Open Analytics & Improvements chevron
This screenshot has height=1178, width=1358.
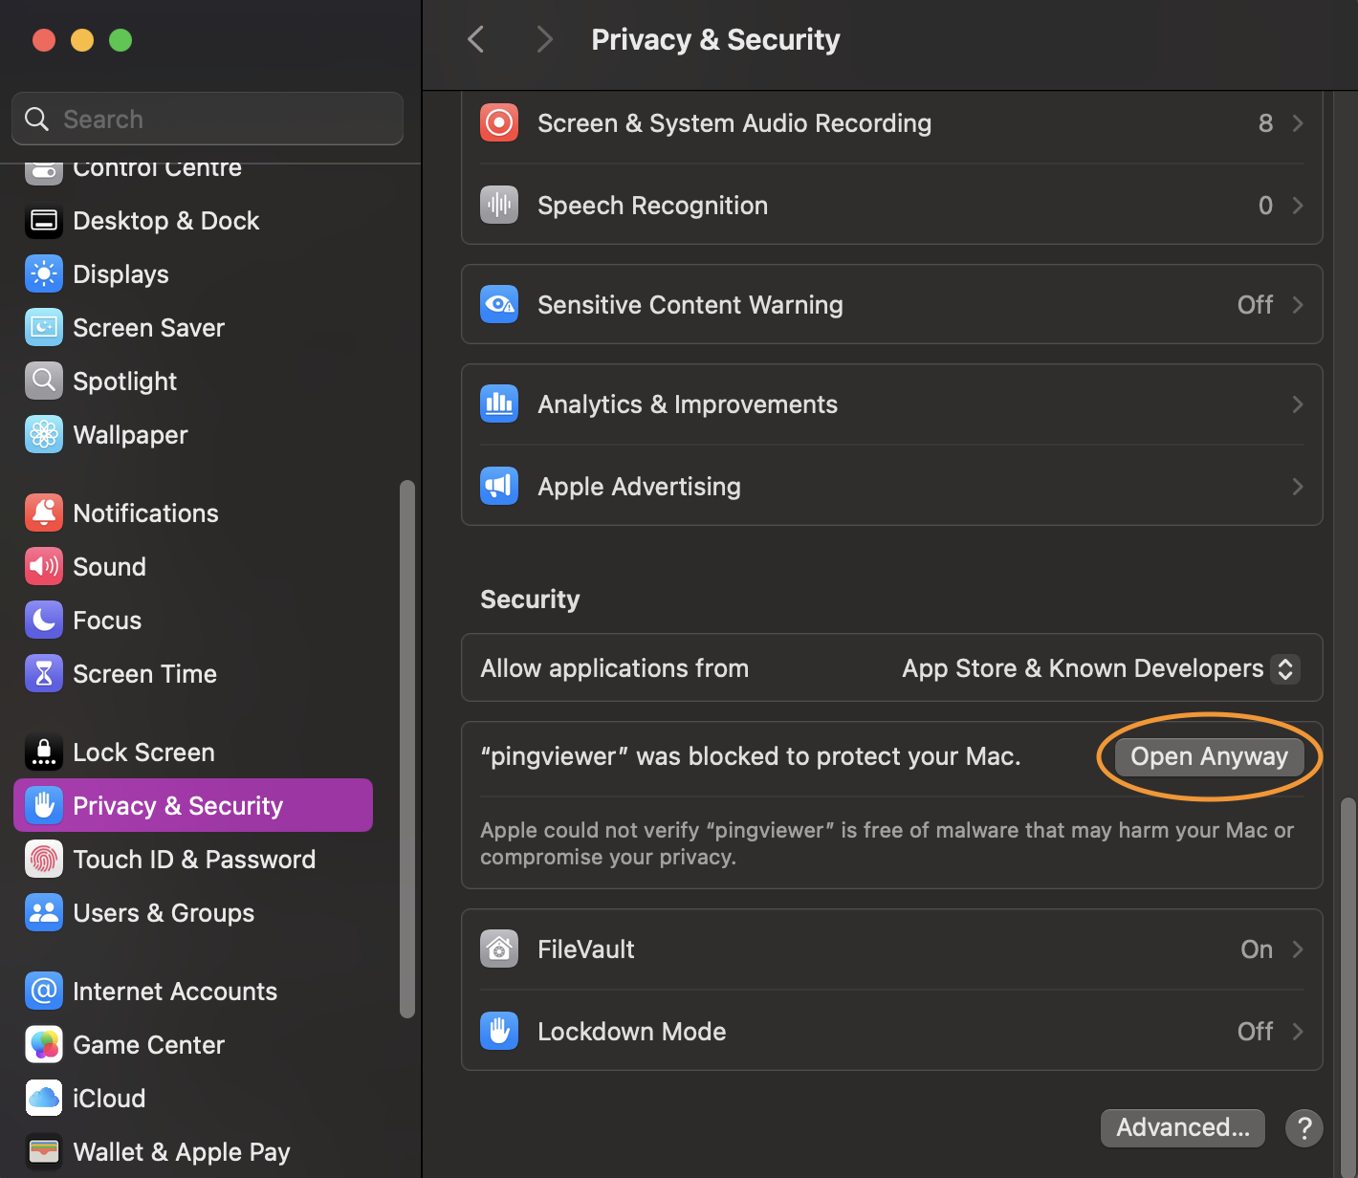click(1298, 404)
